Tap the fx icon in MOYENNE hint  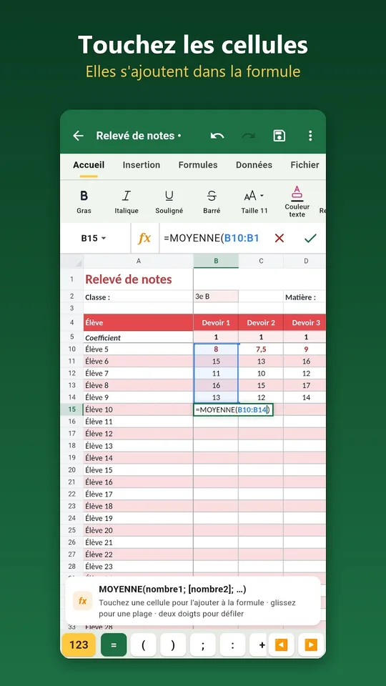point(83,601)
